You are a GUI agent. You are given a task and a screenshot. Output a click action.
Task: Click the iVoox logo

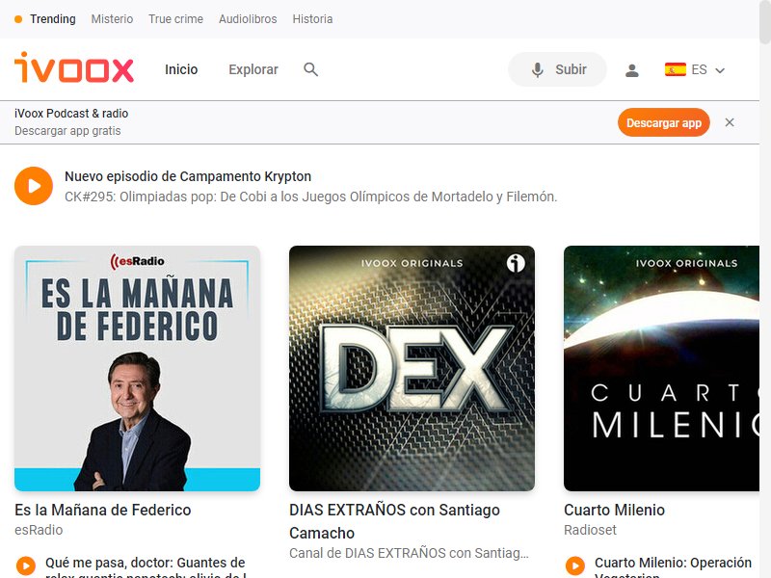click(x=74, y=67)
